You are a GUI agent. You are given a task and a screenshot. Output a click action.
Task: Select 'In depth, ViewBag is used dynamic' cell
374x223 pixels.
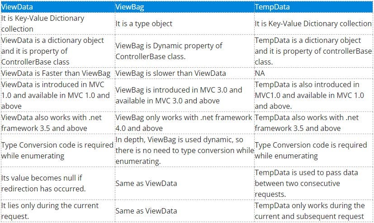click(x=185, y=150)
